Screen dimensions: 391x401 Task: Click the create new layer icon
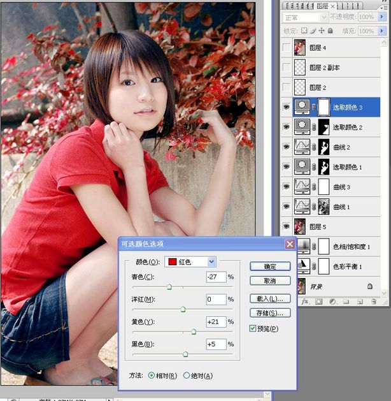click(x=360, y=302)
